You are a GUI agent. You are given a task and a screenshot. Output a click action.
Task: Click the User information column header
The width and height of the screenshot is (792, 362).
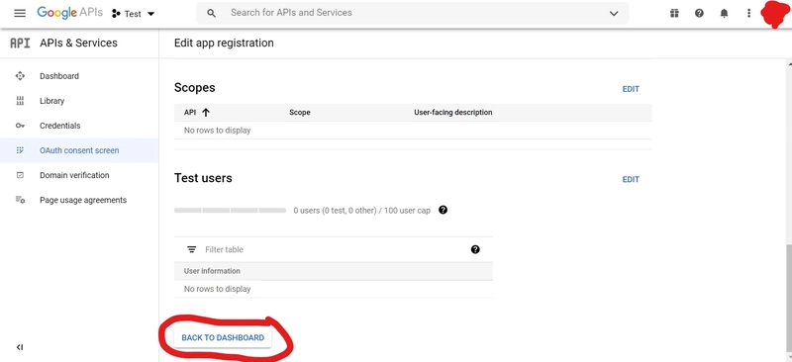(x=212, y=271)
